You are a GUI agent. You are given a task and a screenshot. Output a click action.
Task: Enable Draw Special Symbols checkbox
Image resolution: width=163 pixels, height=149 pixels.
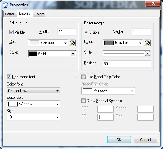83,101
